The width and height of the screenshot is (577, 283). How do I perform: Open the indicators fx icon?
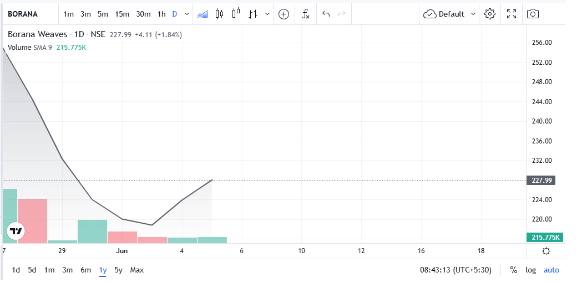point(306,14)
